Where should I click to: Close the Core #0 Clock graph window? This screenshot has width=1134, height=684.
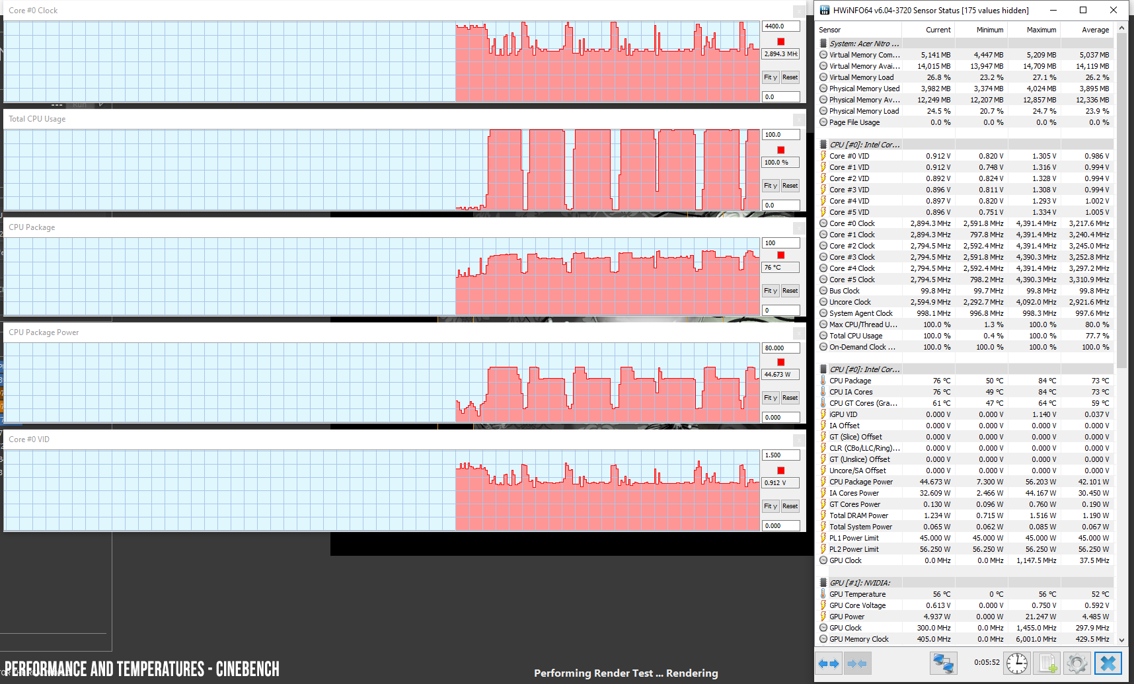(x=799, y=11)
